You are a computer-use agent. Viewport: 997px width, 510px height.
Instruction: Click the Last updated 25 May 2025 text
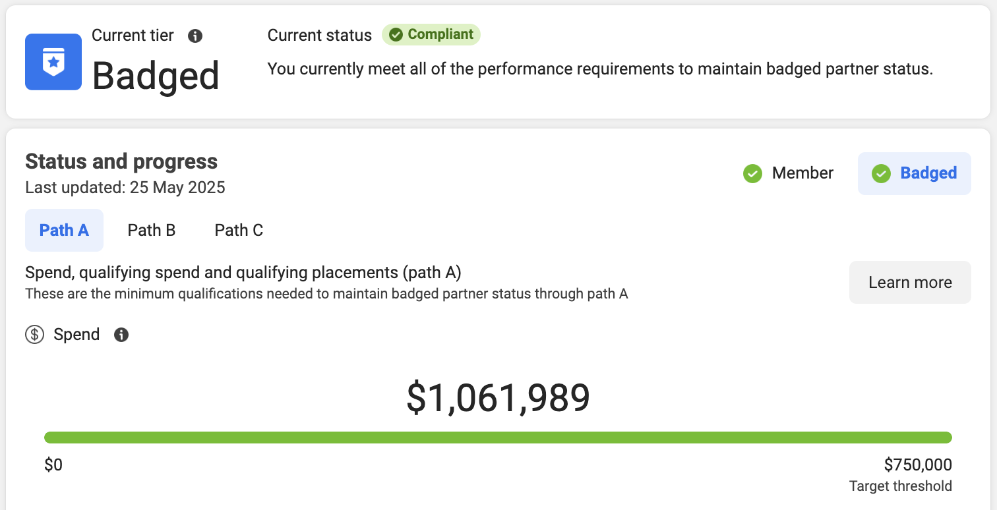point(125,188)
